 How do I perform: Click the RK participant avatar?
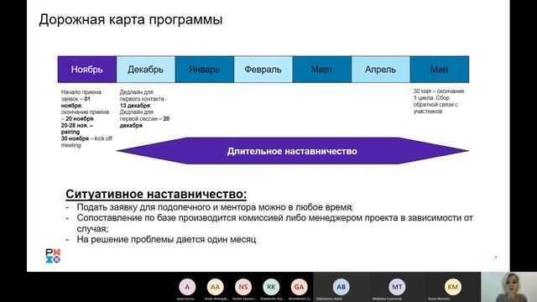[x=271, y=287]
